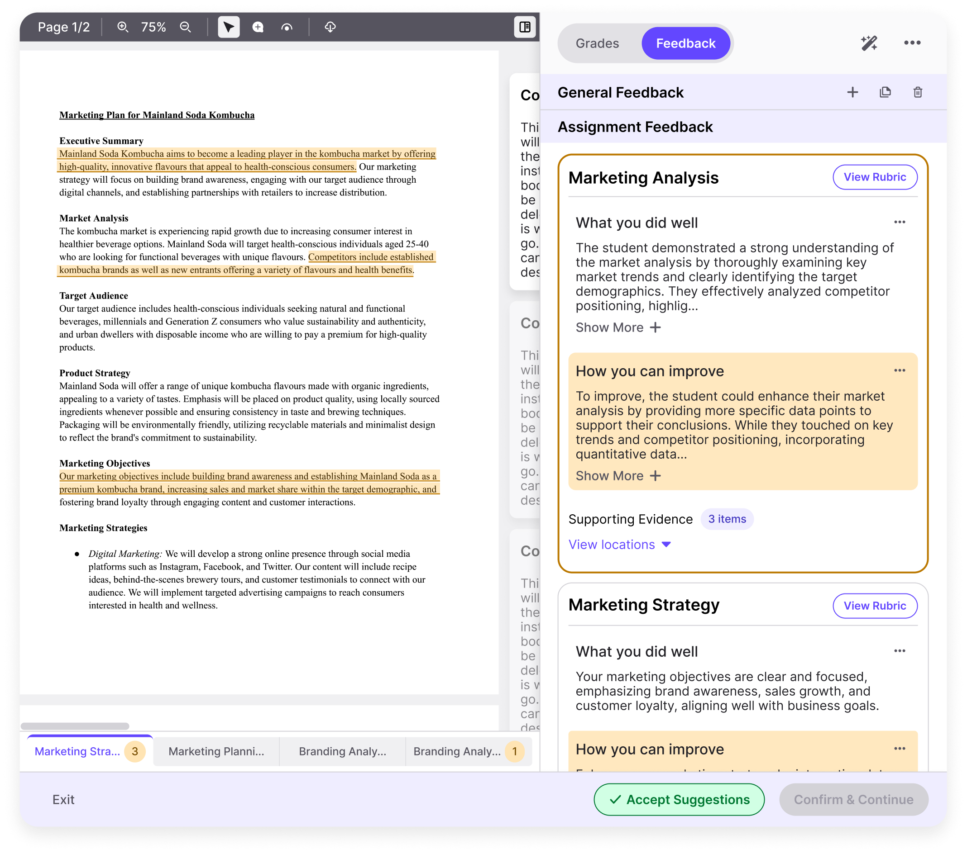Add new general feedback with plus icon
The height and width of the screenshot is (854, 967).
click(852, 92)
